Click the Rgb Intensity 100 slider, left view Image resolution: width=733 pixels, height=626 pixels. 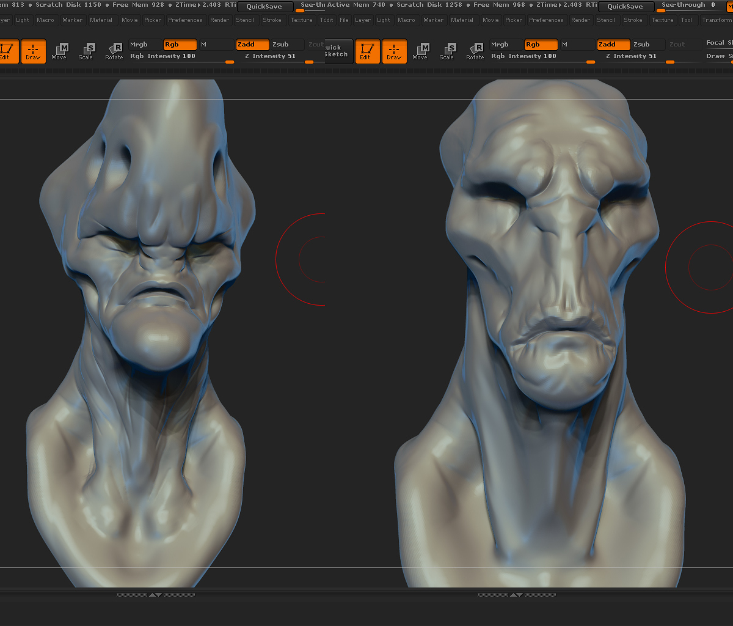(181, 57)
